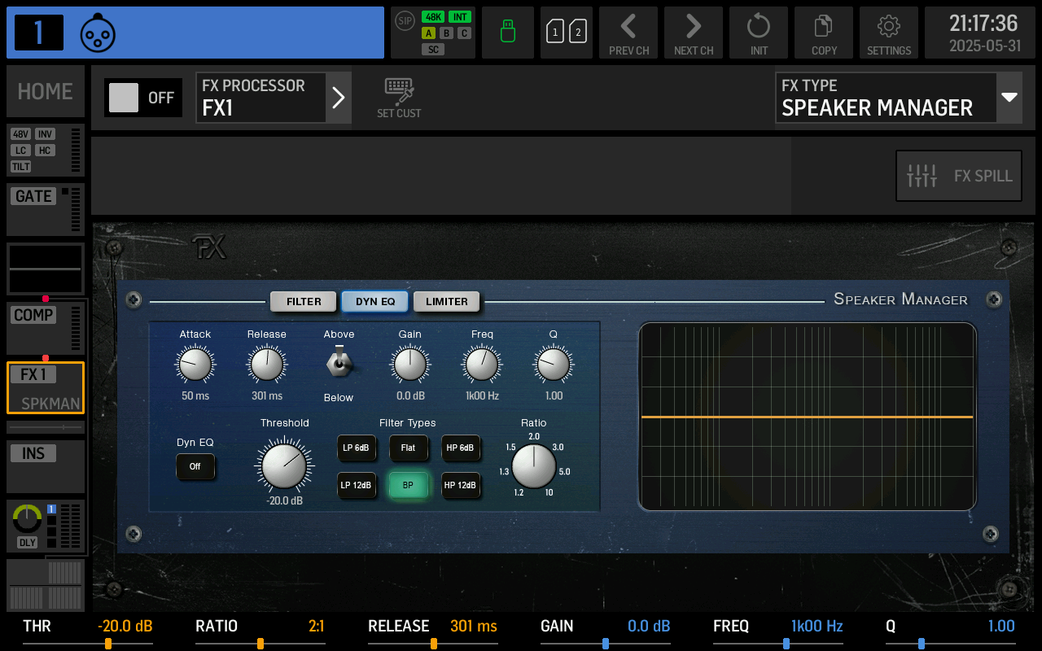The width and height of the screenshot is (1042, 651).
Task: Toggle the FX processor OFF switch
Action: 142,98
